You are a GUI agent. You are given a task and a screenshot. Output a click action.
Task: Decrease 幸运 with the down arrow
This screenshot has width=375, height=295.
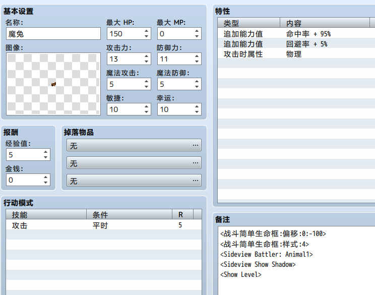[x=197, y=112]
